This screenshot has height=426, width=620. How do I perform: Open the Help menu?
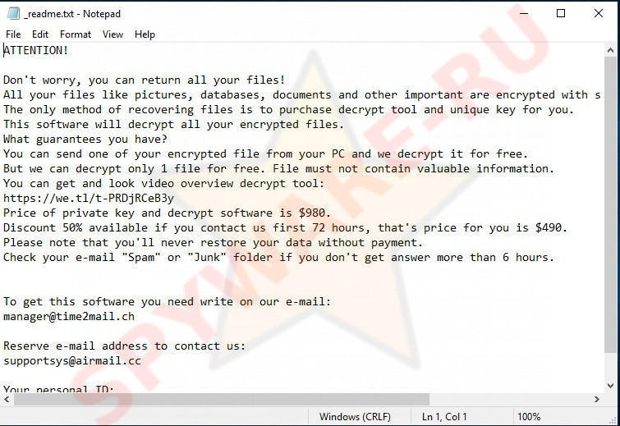point(145,34)
